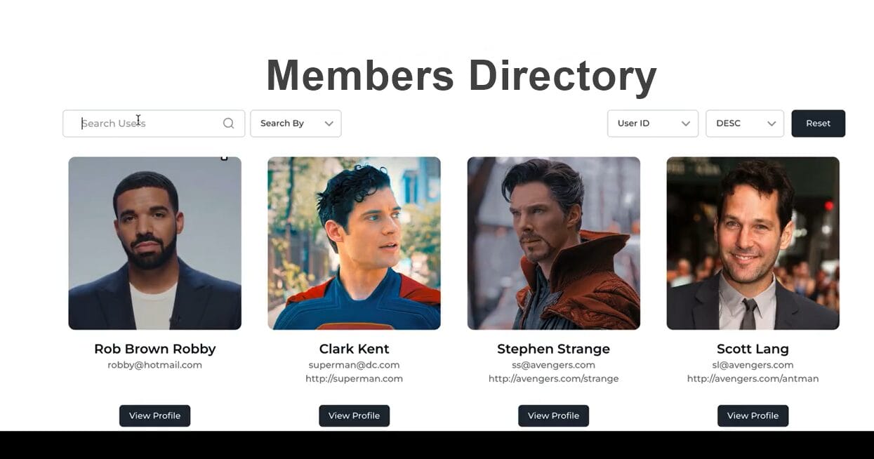Expand the User ID sort dropdown
Viewport: 874px width, 459px height.
653,124
